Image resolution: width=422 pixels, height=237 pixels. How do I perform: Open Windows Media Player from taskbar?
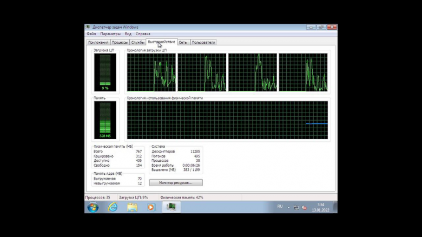(151, 207)
